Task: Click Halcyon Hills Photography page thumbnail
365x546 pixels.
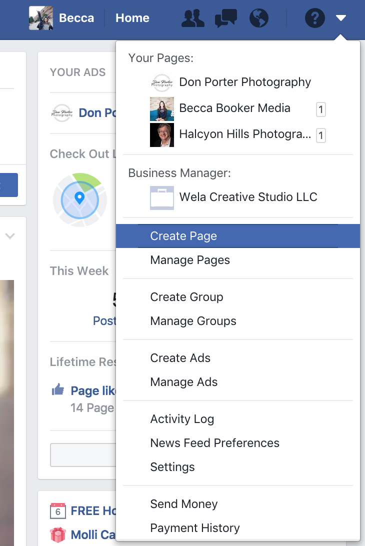Action: (162, 135)
